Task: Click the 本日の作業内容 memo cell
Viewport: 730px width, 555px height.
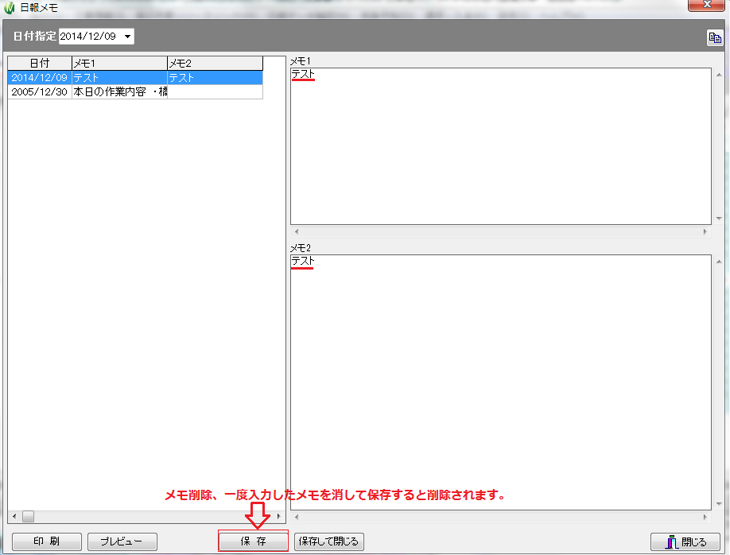Action: click(x=119, y=91)
